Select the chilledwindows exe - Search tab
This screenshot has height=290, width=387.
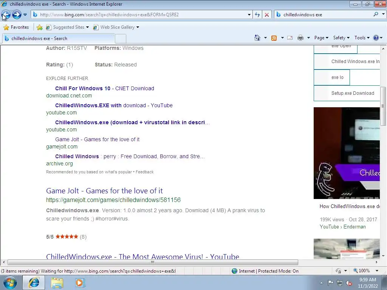pos(59,38)
